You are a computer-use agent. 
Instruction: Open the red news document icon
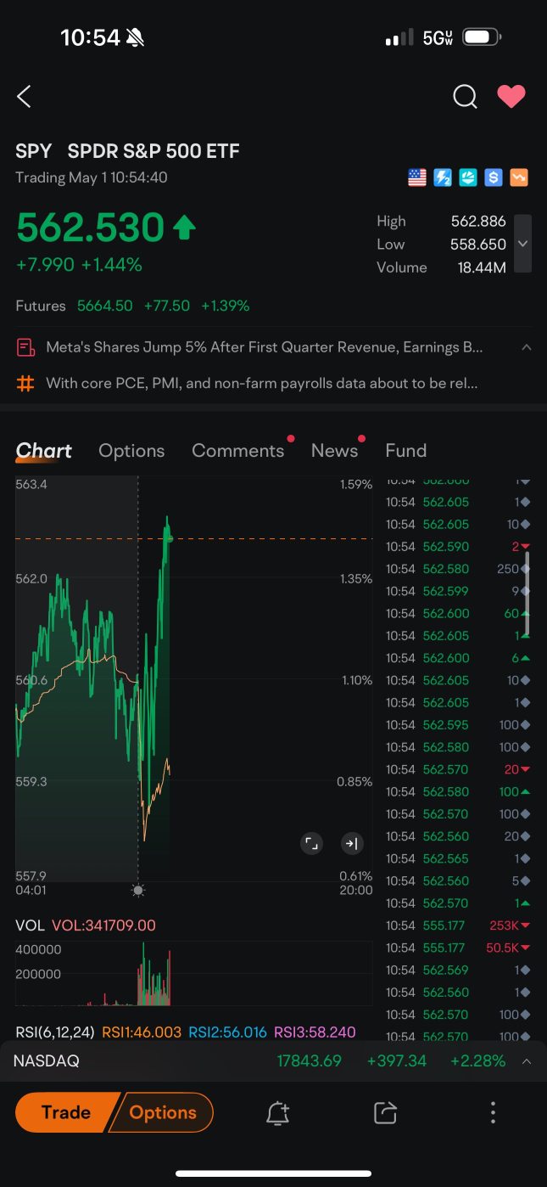click(x=25, y=347)
